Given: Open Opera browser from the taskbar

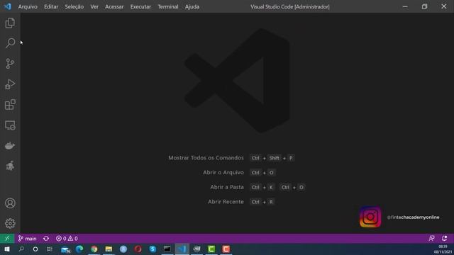Looking at the screenshot, I should point(138,249).
